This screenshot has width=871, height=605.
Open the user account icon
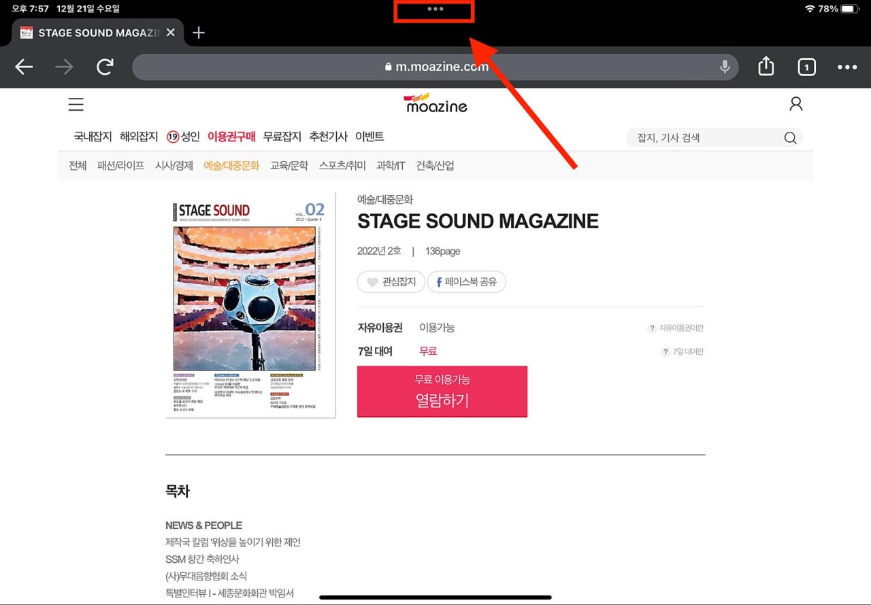click(x=795, y=104)
